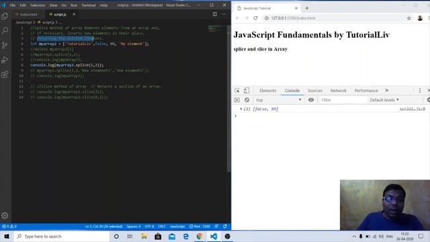Click the editor vertical scrollbar

pyautogui.click(x=228, y=99)
